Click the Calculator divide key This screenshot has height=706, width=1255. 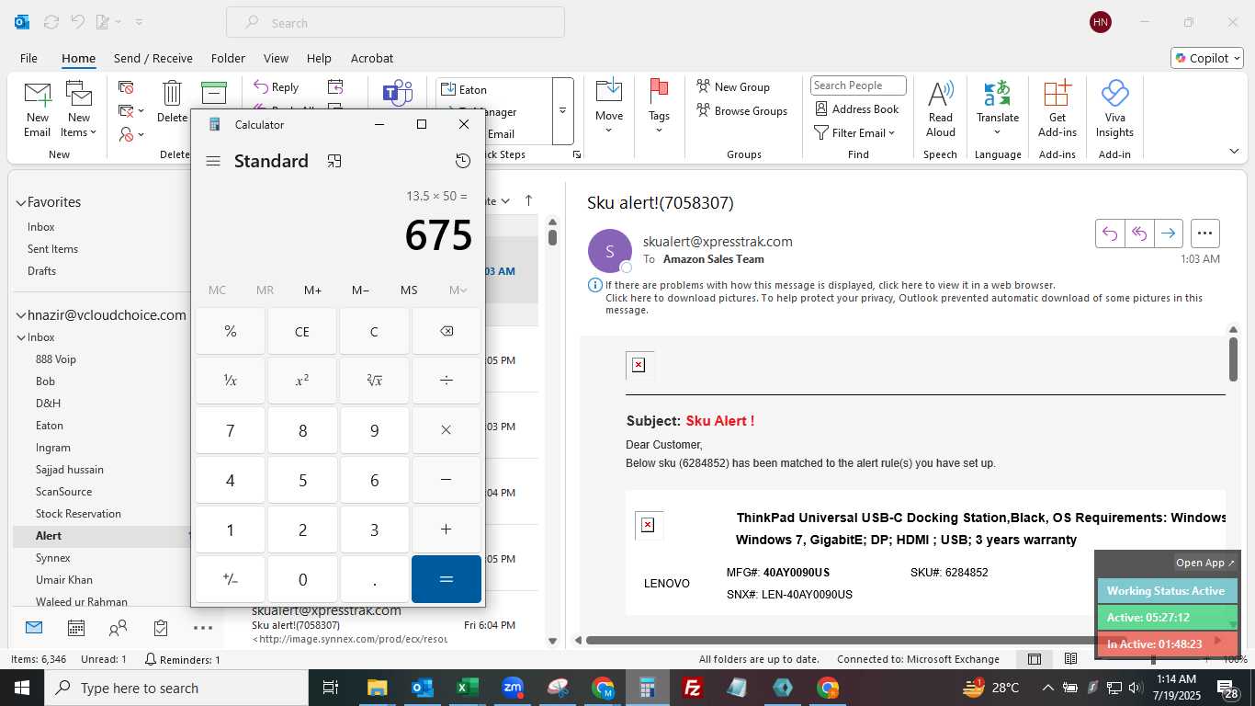tap(447, 381)
